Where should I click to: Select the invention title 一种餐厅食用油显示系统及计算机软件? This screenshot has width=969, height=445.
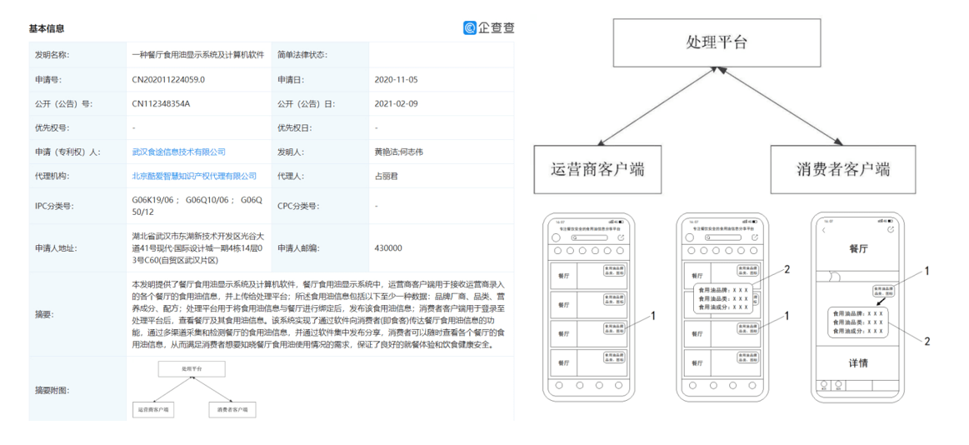(x=198, y=55)
